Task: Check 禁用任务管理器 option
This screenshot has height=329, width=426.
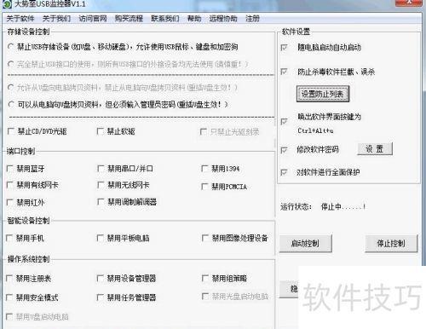Action: 100,297
